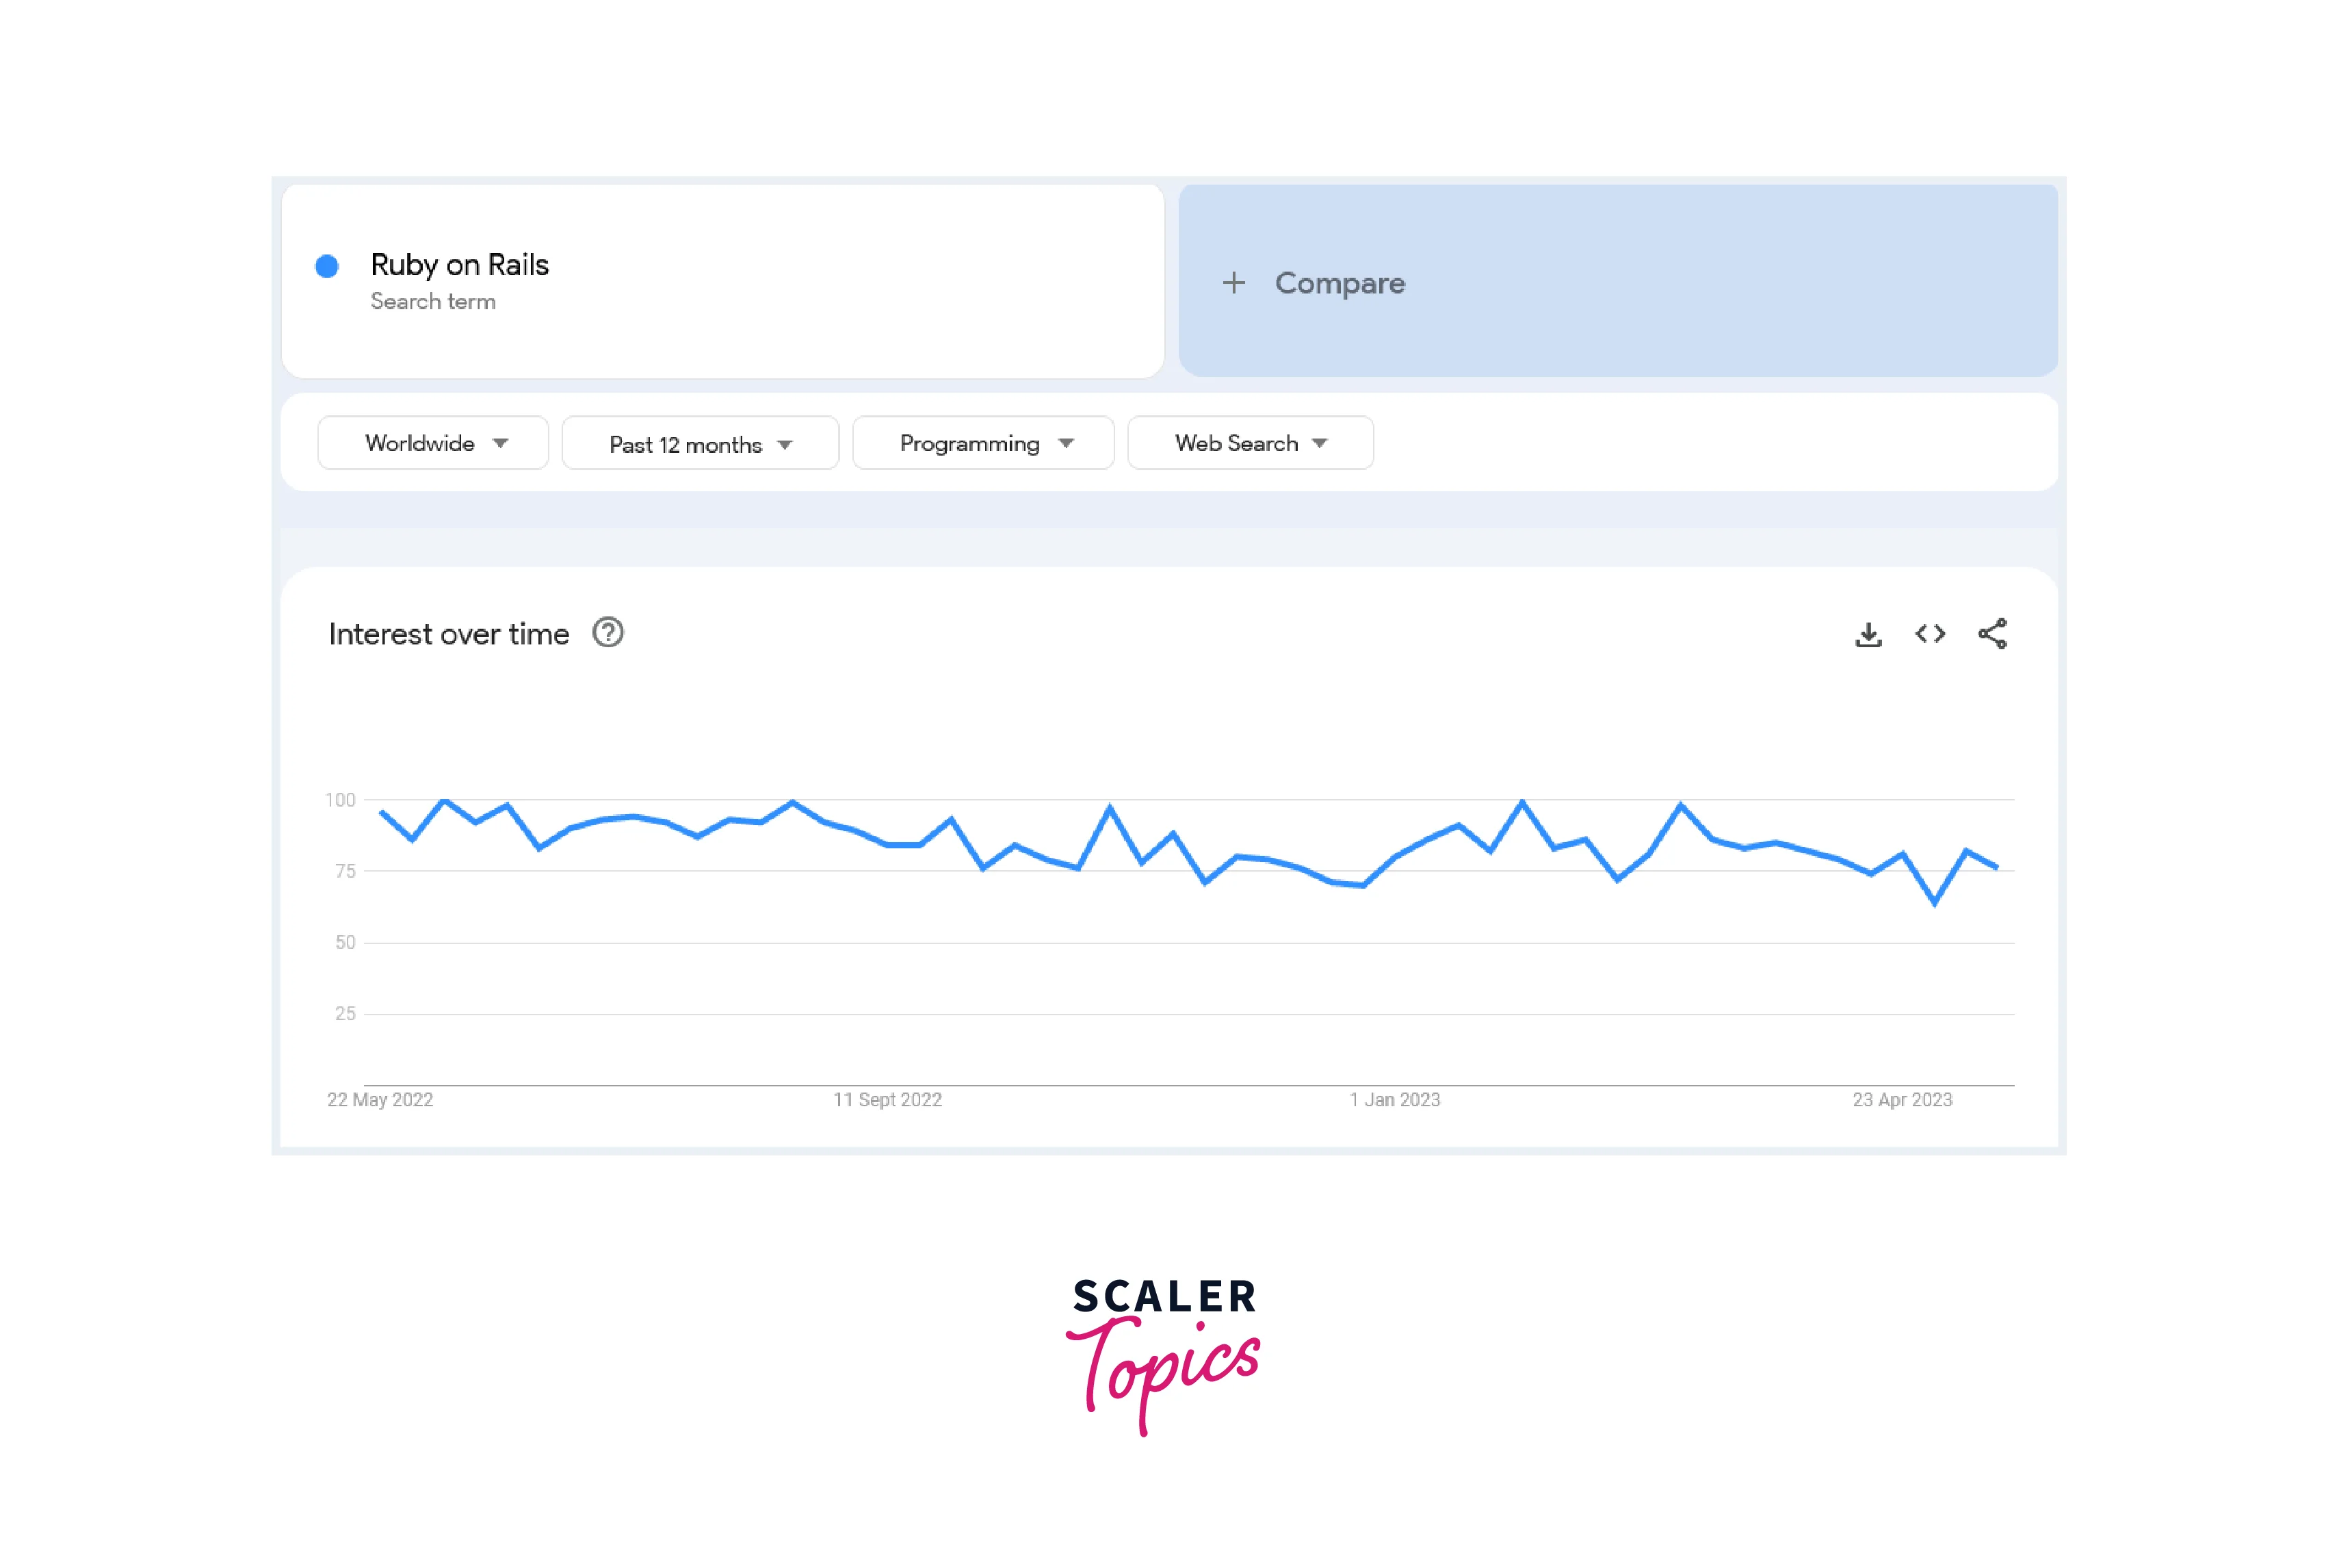Click the blue dot beside Ruby on Rails

pos(327,266)
